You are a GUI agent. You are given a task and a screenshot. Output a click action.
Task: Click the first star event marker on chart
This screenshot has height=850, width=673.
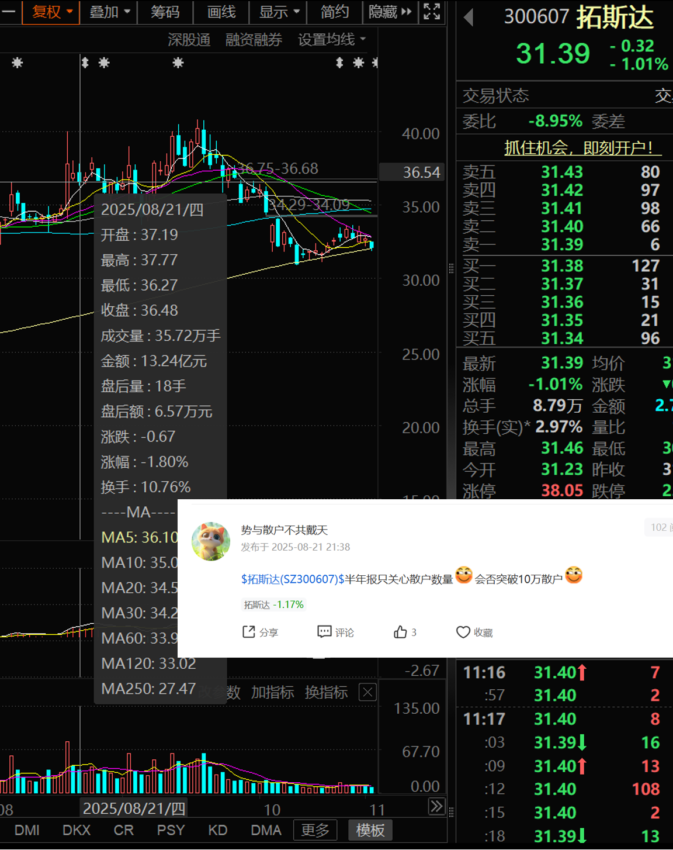17,63
